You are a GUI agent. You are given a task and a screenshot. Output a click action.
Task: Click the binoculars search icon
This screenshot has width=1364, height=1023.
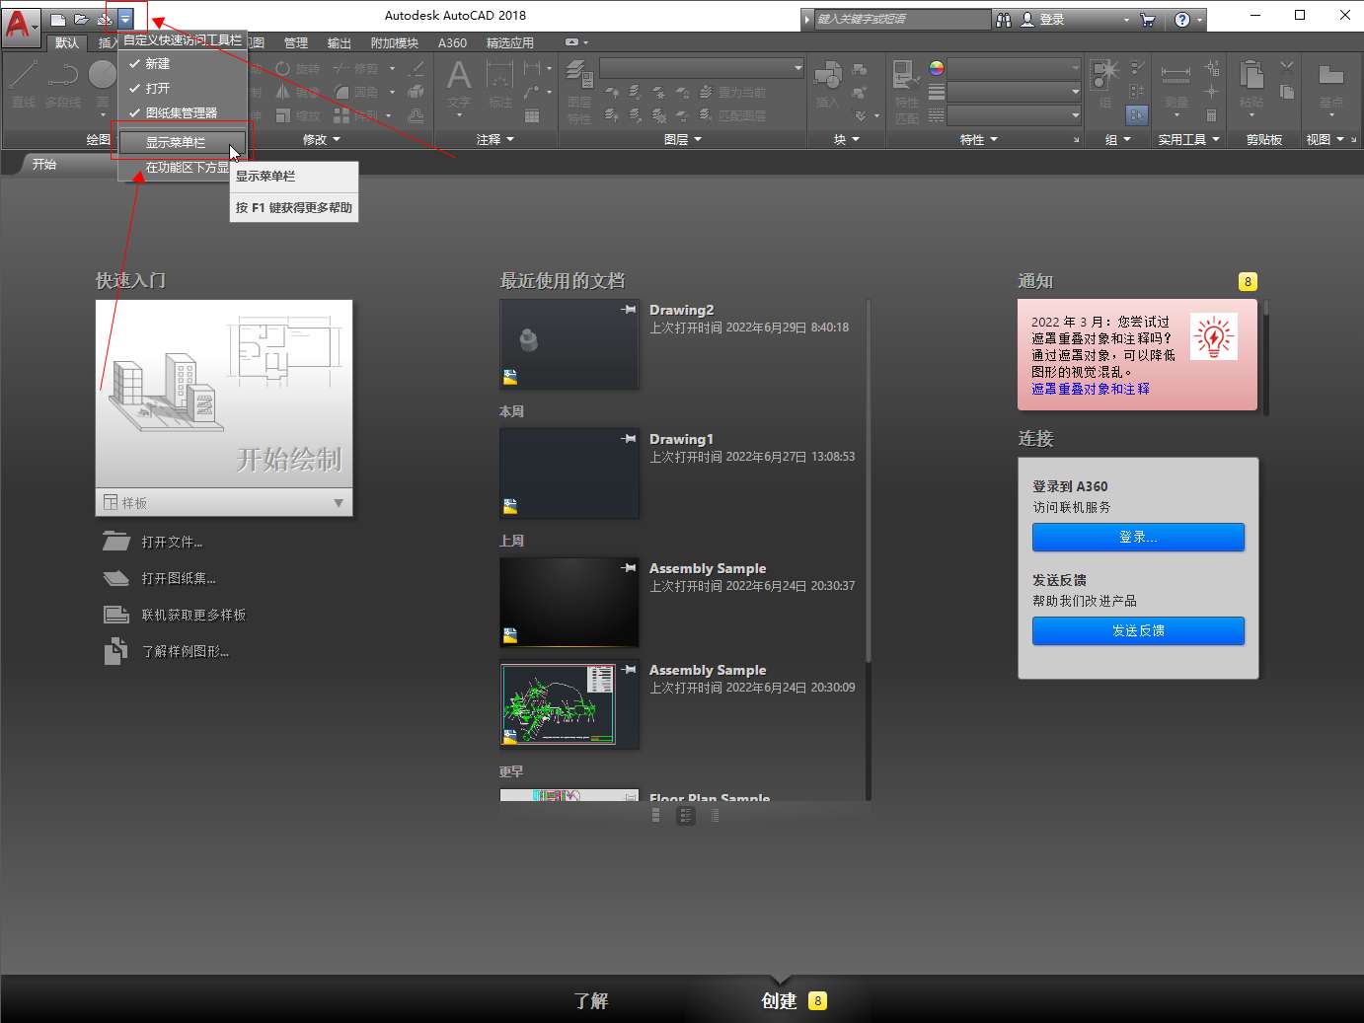[1004, 19]
